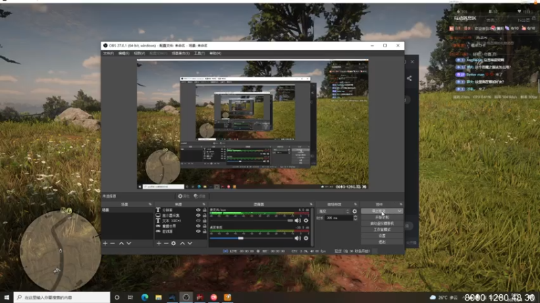Click the 退出 exit button in controls
The width and height of the screenshot is (540, 303).
[x=382, y=242]
